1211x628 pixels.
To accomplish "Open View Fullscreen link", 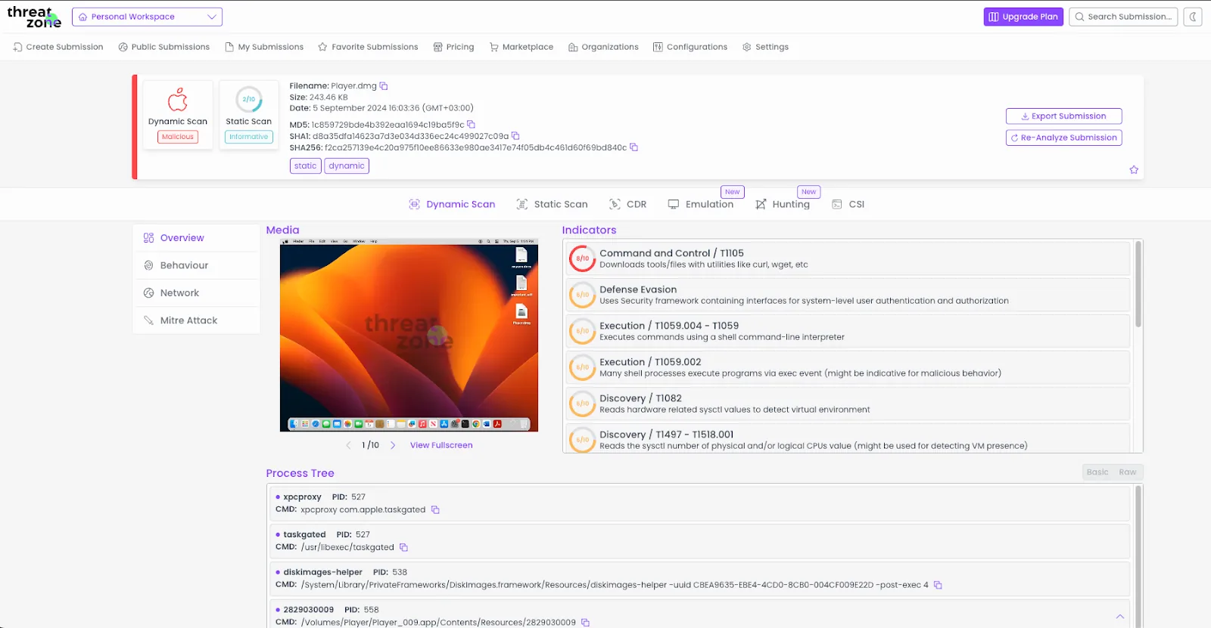I will (441, 446).
